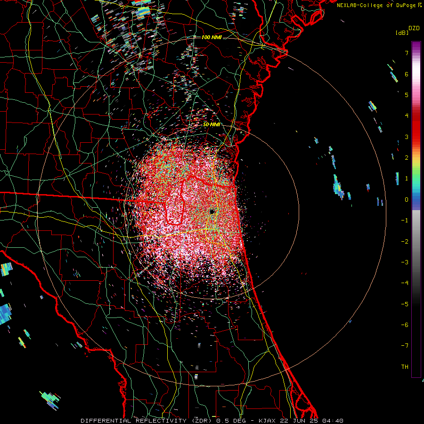This screenshot has height=424, width=424.
Task: Click the TH threshold label on the scale
Action: pyautogui.click(x=405, y=367)
